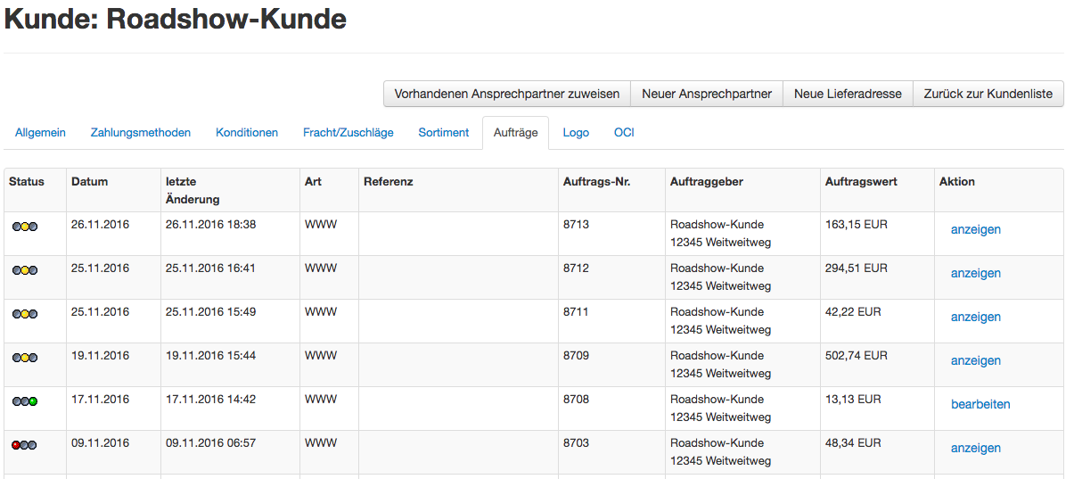
Task: Click the traffic light status icon for order 8712
Action: tap(25, 270)
